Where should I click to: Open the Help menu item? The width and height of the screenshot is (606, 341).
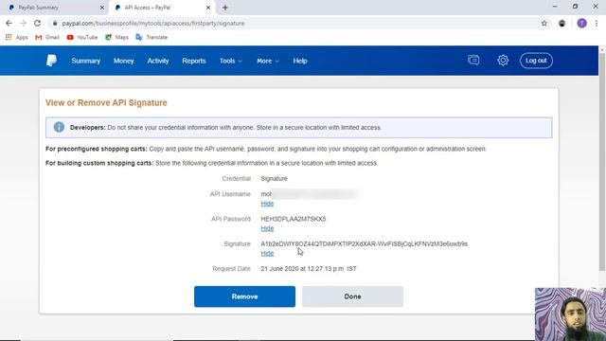pyautogui.click(x=300, y=61)
